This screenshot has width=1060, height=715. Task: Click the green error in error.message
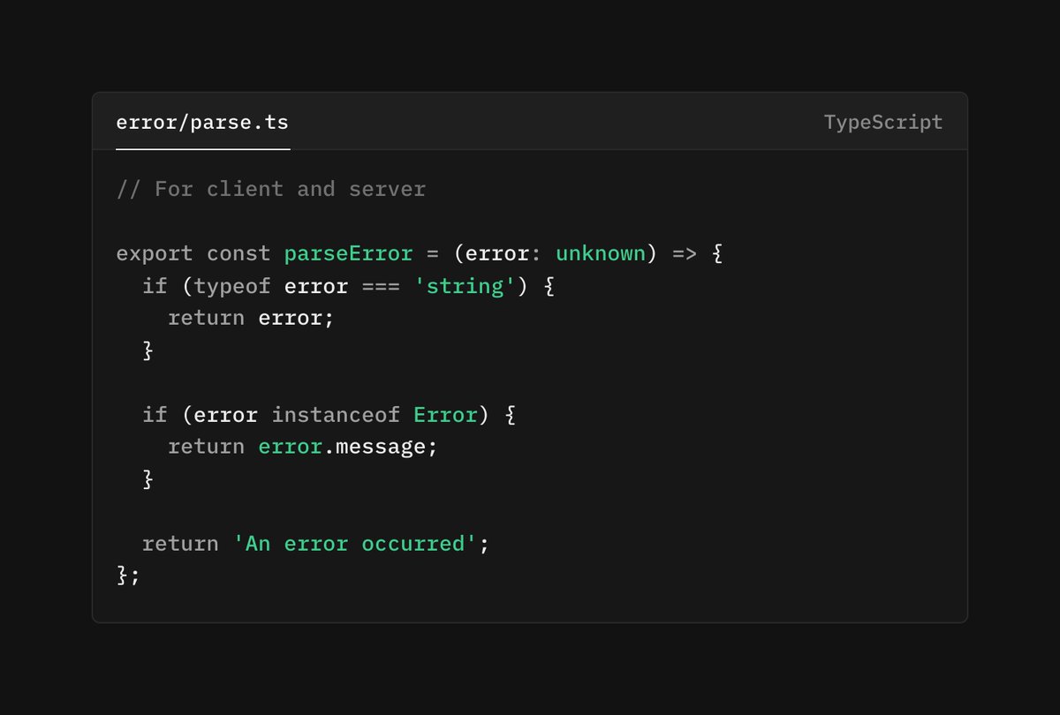[x=290, y=447]
